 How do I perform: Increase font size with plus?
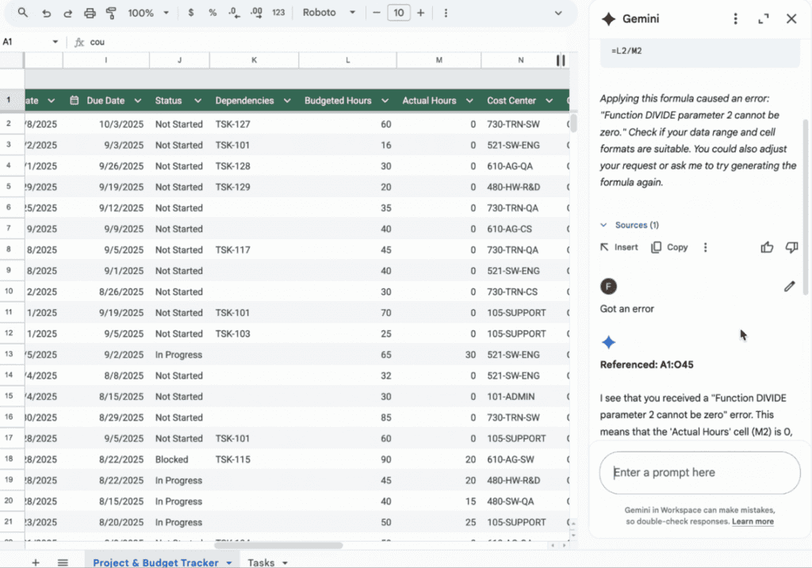click(420, 13)
